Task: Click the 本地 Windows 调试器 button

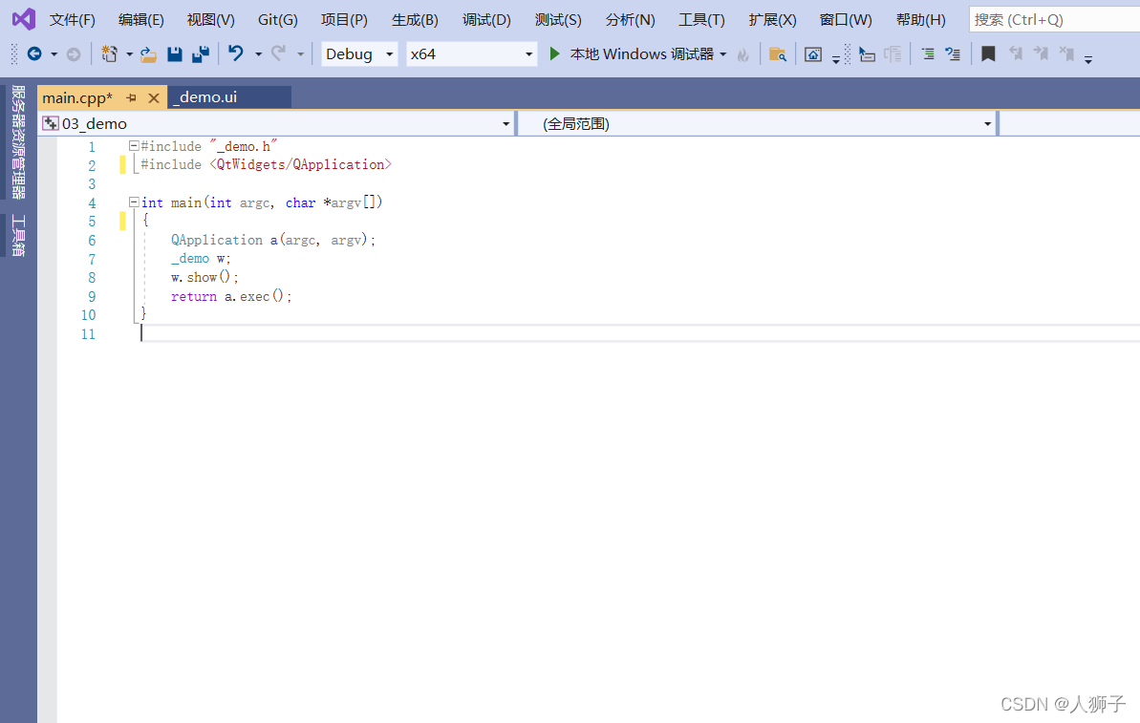Action: click(x=641, y=54)
